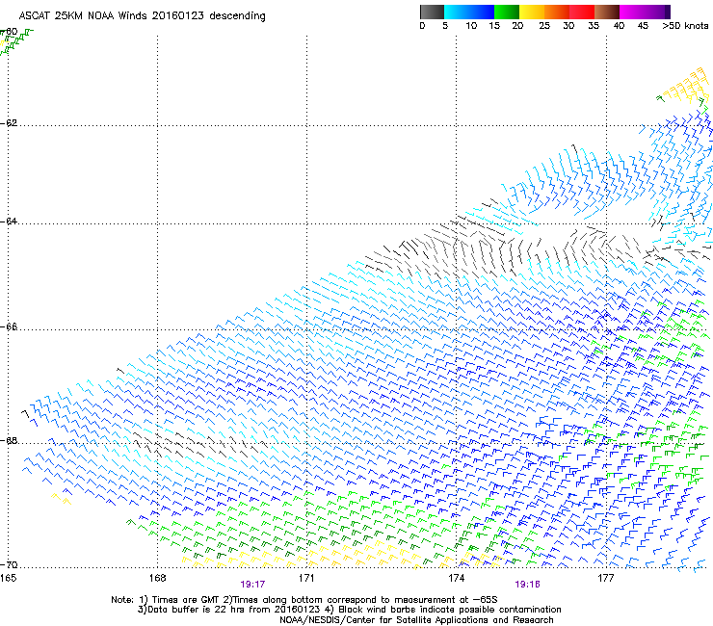Click the longitude label '171'
This screenshot has width=713, height=626.
pos(306,578)
